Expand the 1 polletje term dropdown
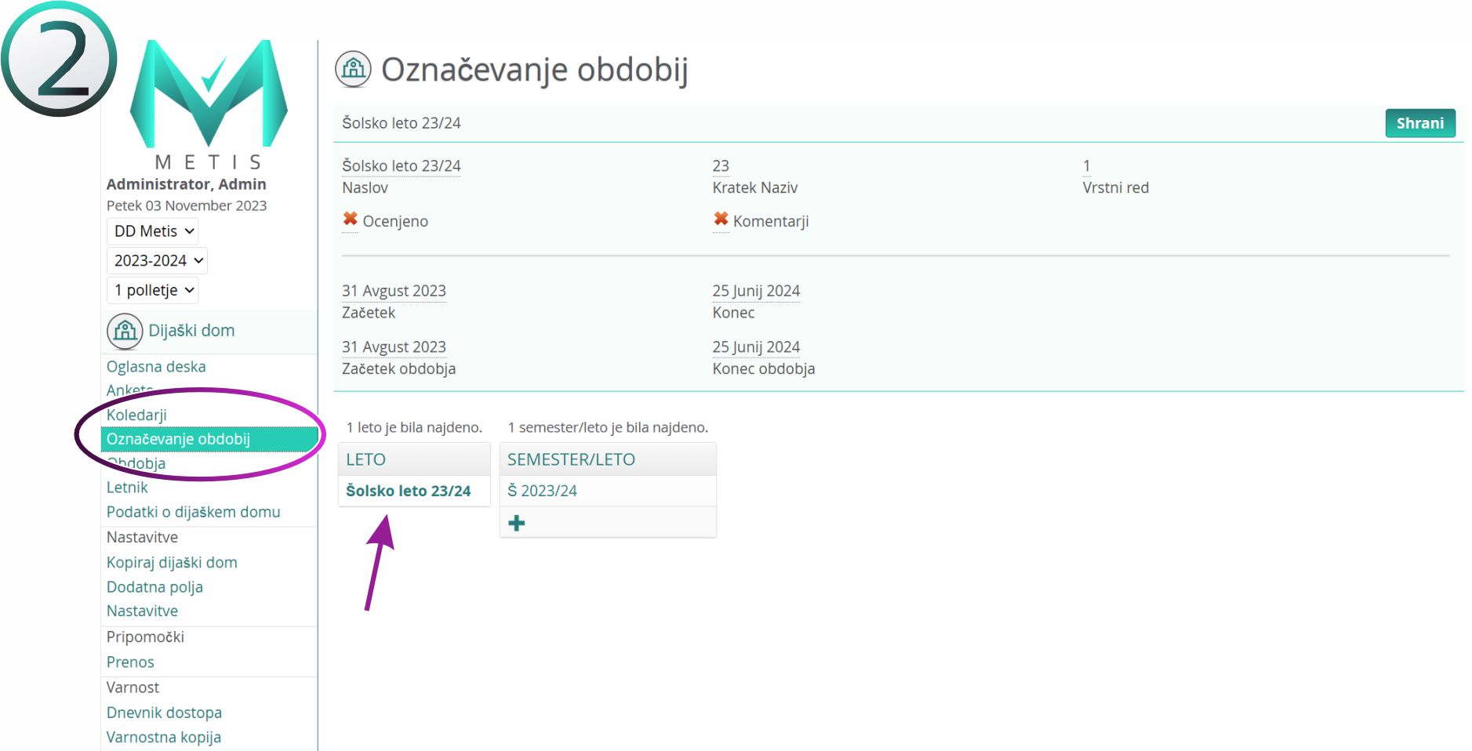The image size is (1472, 751). click(x=153, y=290)
